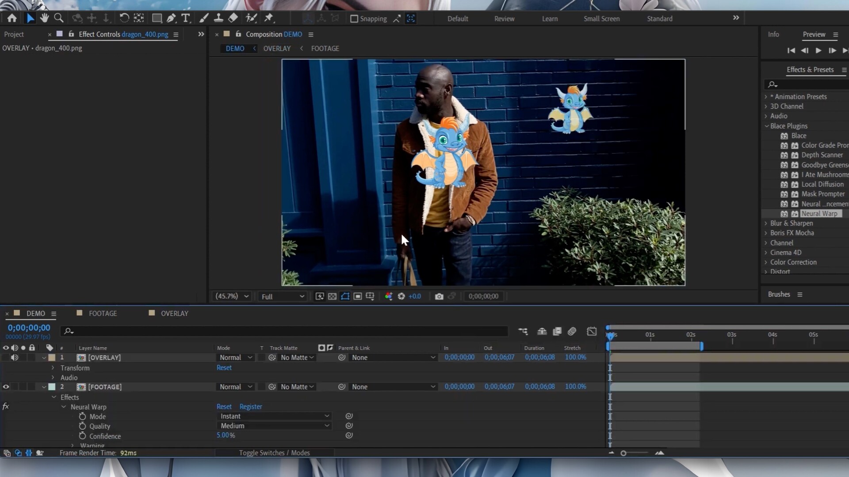Click the motion blur timeline icon
849x477 pixels.
tap(572, 331)
